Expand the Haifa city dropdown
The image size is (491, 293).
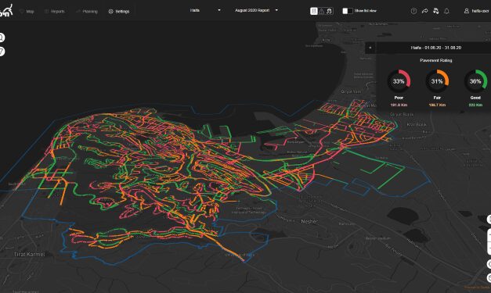click(205, 10)
